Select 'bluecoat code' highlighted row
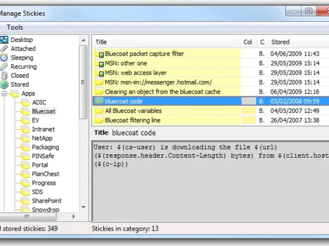This screenshot has width=329, height=246. click(x=211, y=101)
